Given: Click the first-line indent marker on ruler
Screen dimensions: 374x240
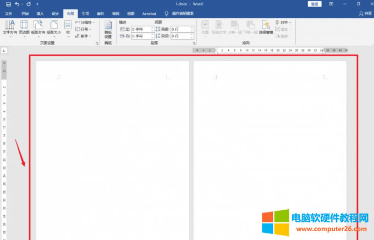Looking at the screenshot, I should [x=216, y=48].
